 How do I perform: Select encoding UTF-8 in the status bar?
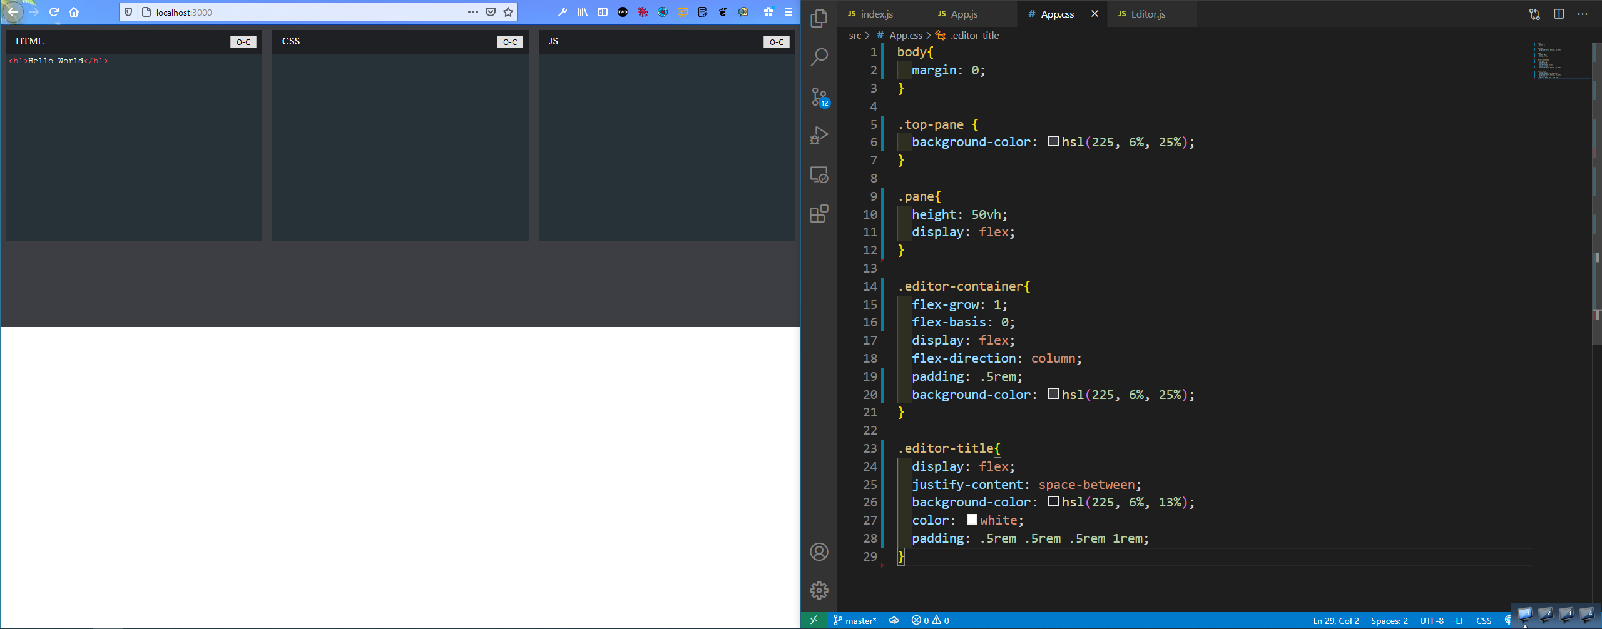1432,621
